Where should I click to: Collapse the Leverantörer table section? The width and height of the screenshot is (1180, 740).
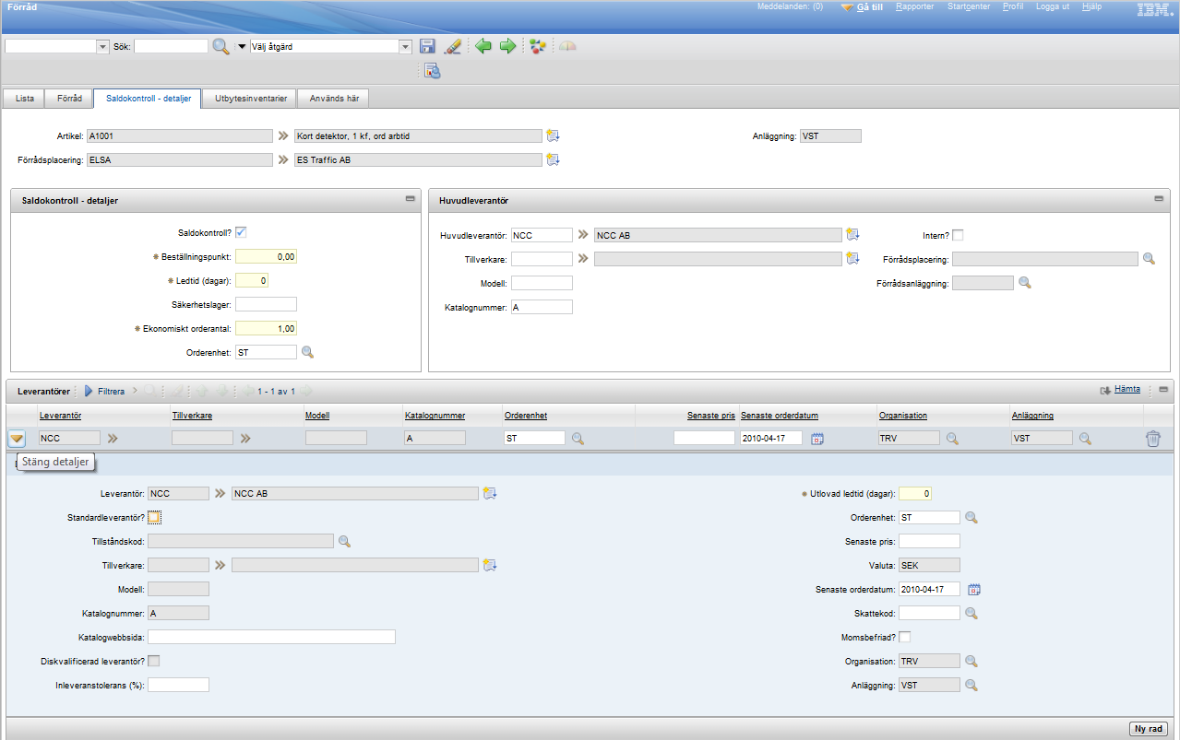coord(1163,390)
